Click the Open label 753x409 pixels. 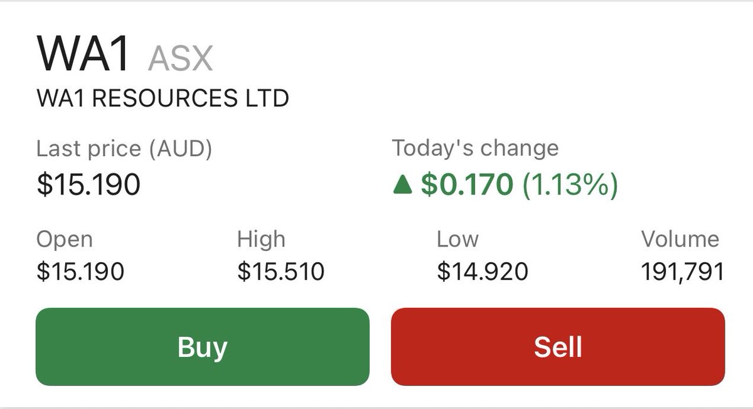(65, 240)
